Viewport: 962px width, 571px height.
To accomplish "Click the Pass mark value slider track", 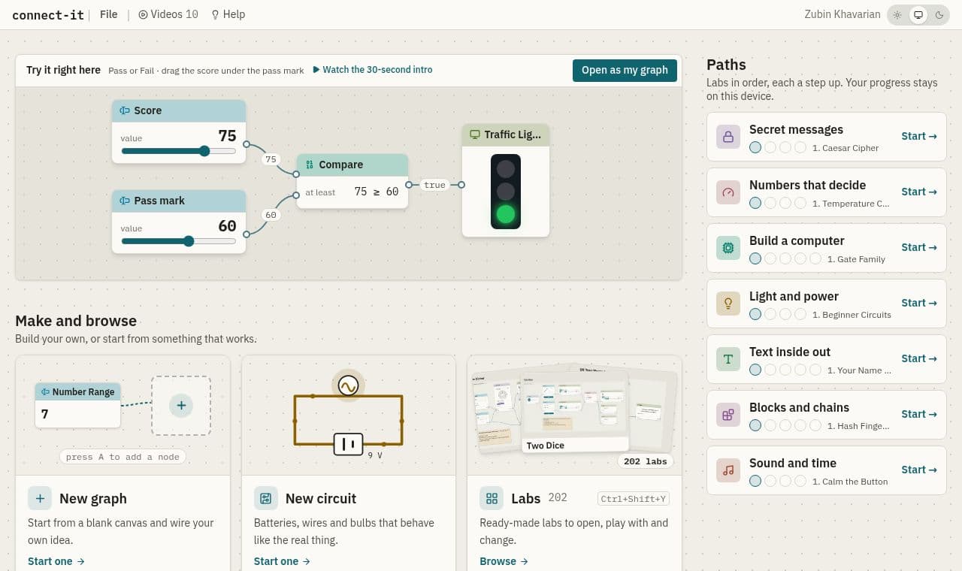I will (178, 241).
